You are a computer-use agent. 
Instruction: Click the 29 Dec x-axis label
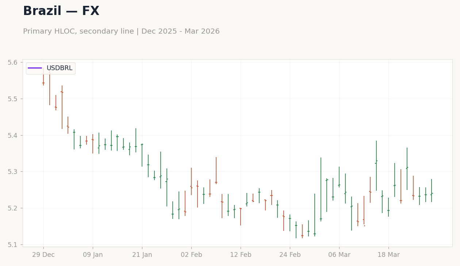click(x=43, y=255)
